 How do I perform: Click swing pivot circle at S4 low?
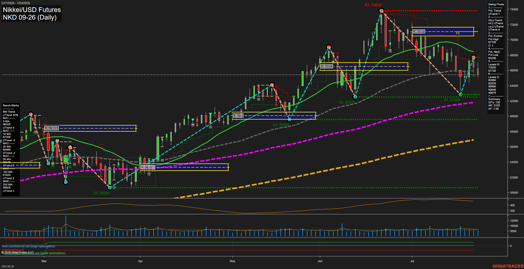tap(110, 188)
